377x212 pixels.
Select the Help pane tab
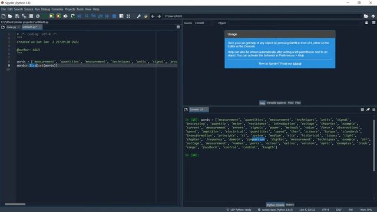[262, 103]
